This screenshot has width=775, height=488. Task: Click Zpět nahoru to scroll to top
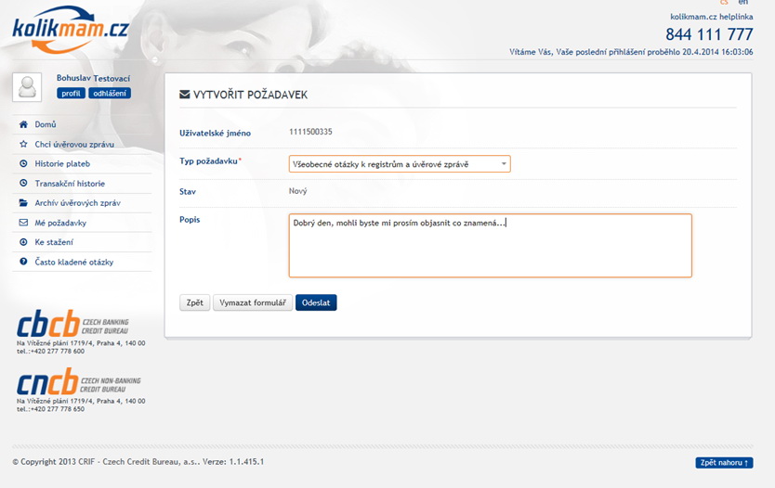(x=723, y=463)
